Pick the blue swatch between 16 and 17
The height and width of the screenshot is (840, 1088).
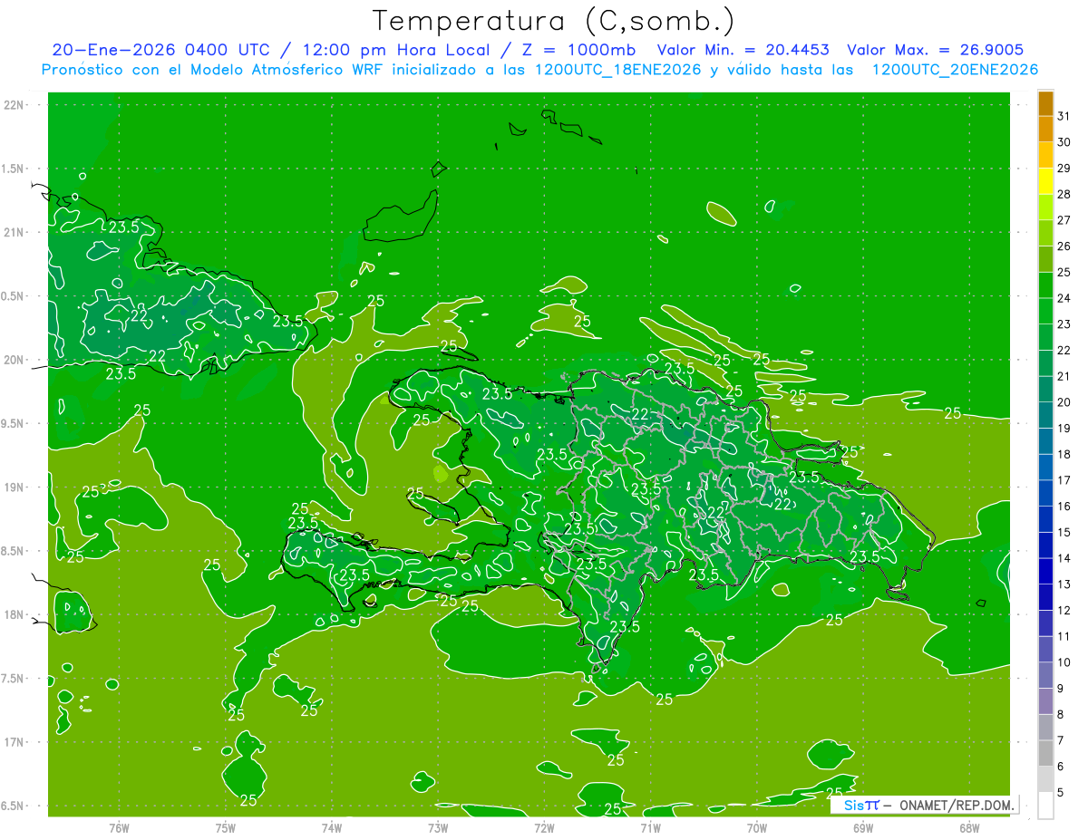[1045, 494]
